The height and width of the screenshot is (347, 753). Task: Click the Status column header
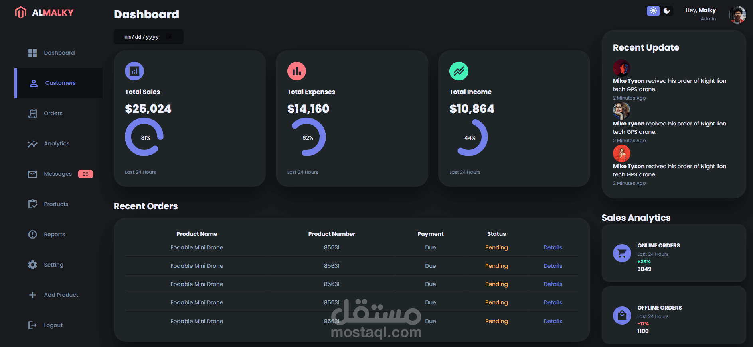tap(496, 234)
